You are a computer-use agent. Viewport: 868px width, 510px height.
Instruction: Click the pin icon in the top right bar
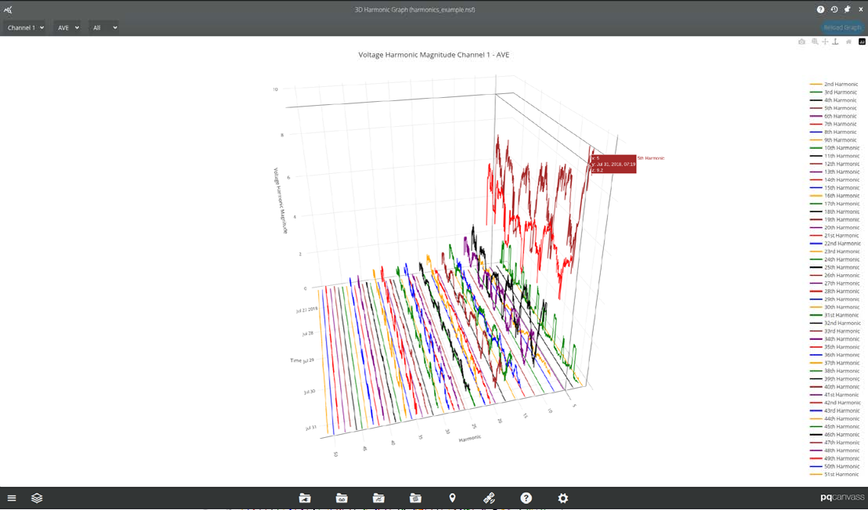click(846, 9)
